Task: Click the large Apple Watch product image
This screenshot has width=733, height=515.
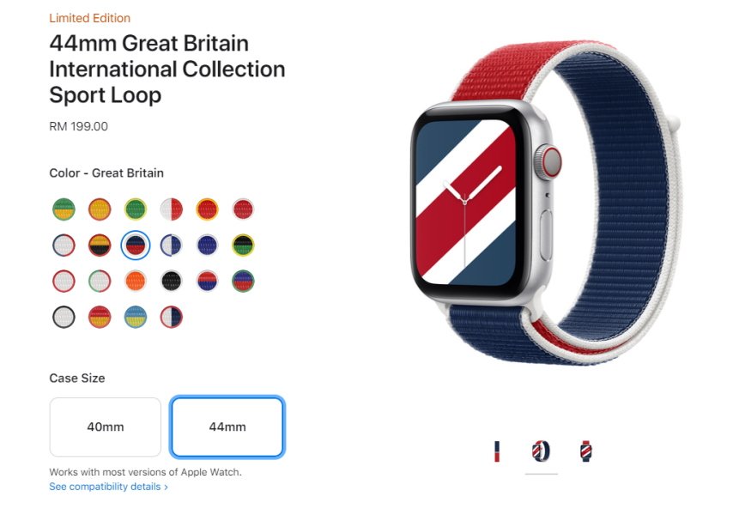Action: (x=545, y=203)
